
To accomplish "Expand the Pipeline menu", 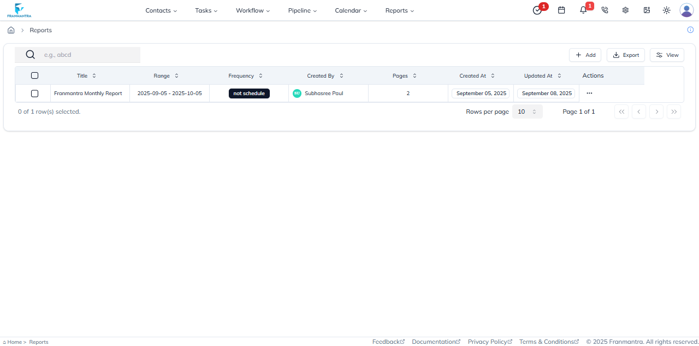I will [x=303, y=10].
